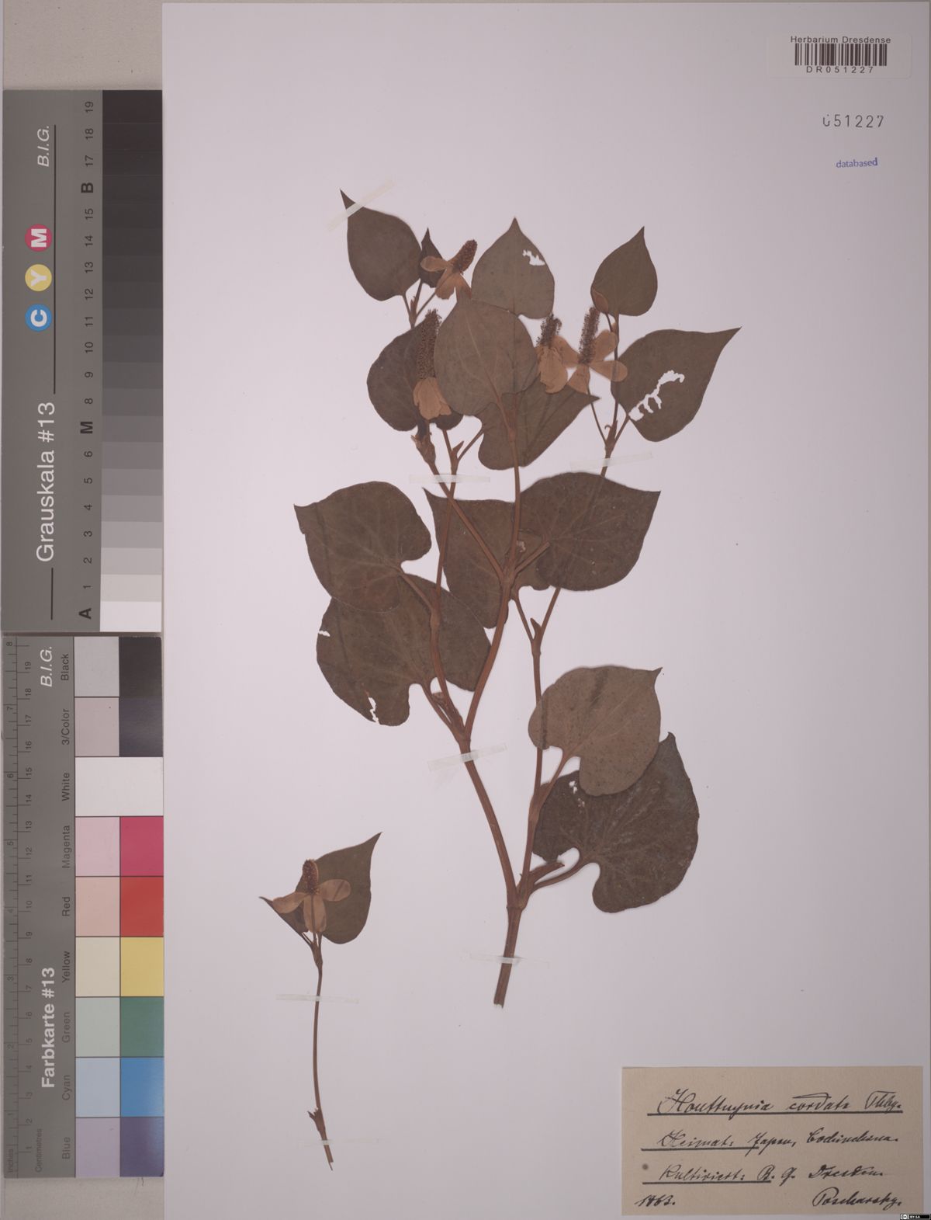Click the saturated green color patch
Screen dimensions: 931x1220
[x=141, y=1027]
